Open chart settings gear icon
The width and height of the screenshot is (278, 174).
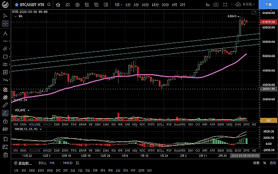pyautogui.click(x=77, y=5)
